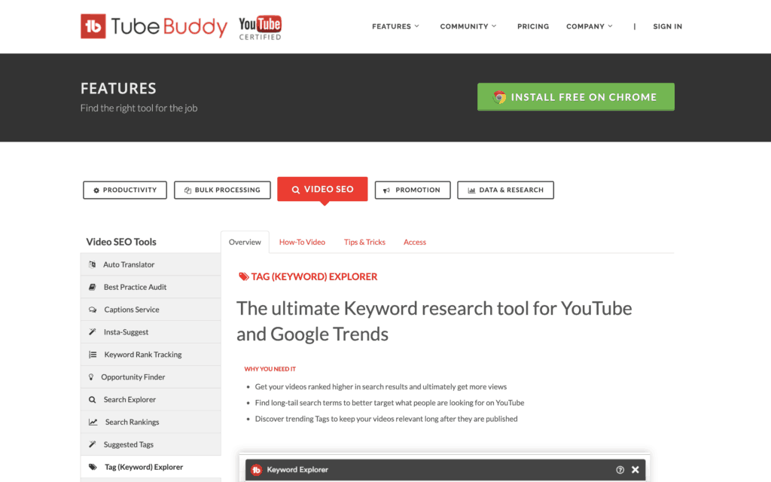
Task: Open Search Rankings tool page
Action: pyautogui.click(x=151, y=422)
